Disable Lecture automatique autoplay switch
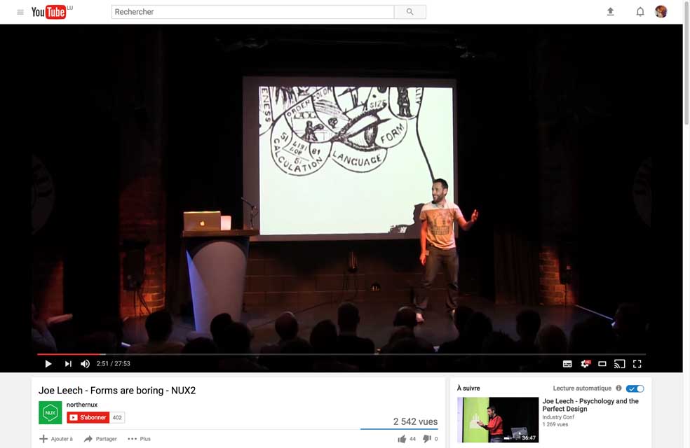This screenshot has height=448, width=690. (635, 388)
